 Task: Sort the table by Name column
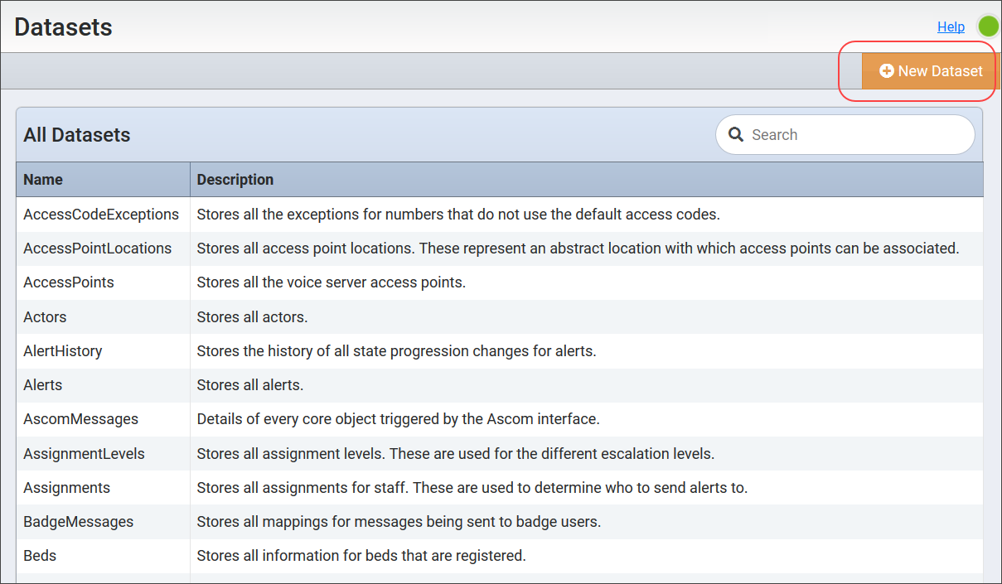[x=42, y=179]
